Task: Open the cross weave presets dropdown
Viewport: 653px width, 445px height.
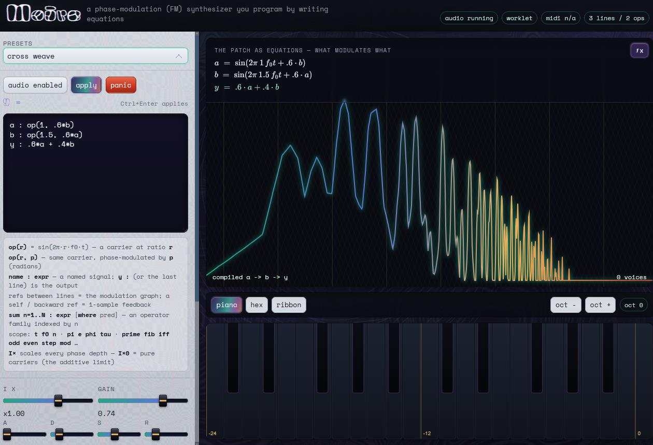Action: coord(95,56)
